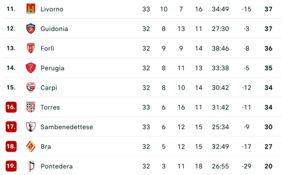Open the Livorno team link

[52, 9]
